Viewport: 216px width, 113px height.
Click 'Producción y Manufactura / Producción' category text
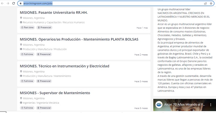click(x=45, y=49)
